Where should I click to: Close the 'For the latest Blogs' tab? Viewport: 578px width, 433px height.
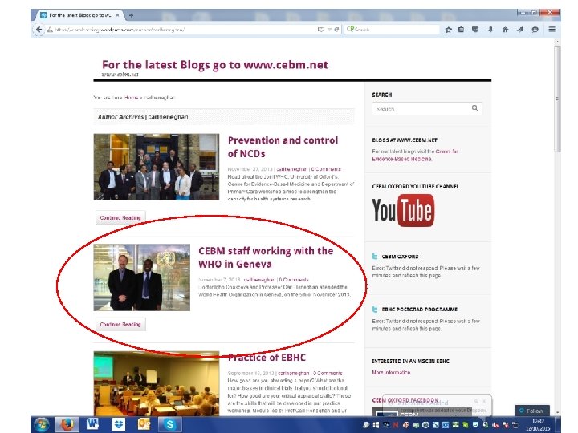[x=117, y=15]
